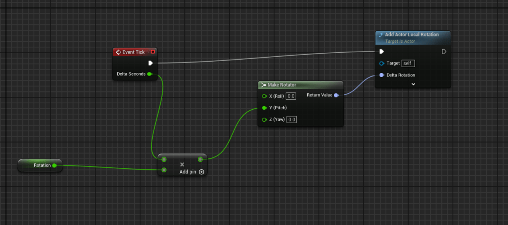The width and height of the screenshot is (508, 225).
Task: Click the Y (Pitch) input pin
Action: pyautogui.click(x=264, y=108)
